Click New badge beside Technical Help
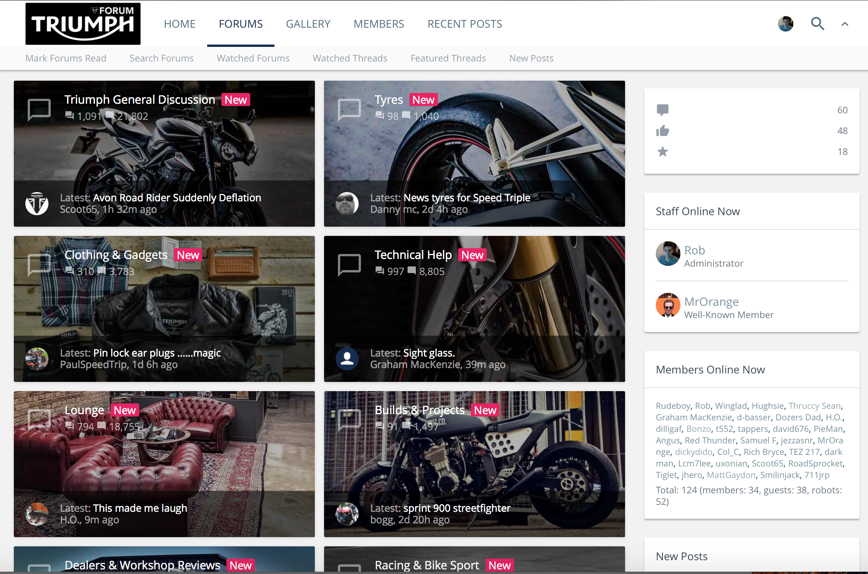This screenshot has height=574, width=868. 472,255
